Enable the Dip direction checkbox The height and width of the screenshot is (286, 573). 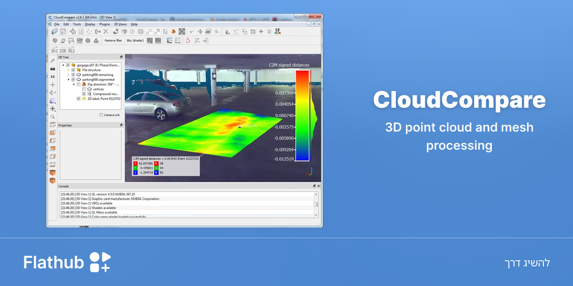pos(78,84)
